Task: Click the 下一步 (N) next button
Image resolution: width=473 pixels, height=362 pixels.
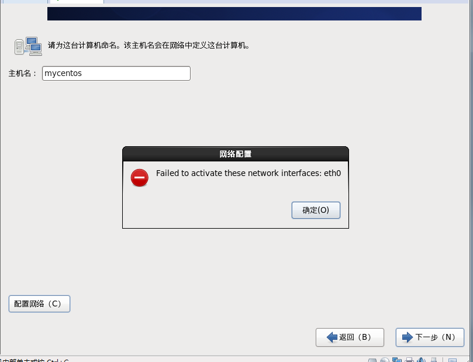Action: 430,337
